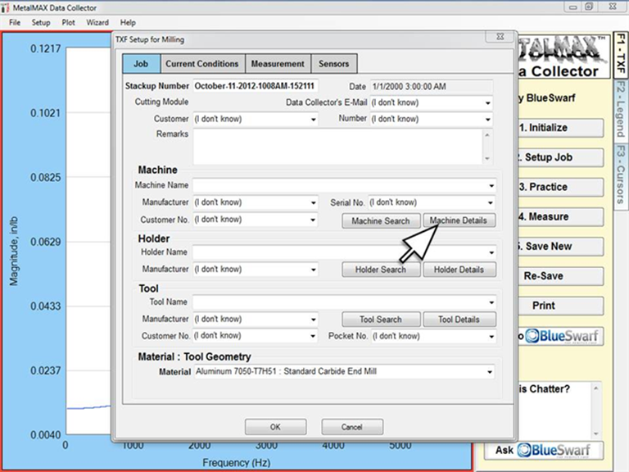Screen dimensions: 629x472
Task: Click the Stackup Number field
Action: 256,86
